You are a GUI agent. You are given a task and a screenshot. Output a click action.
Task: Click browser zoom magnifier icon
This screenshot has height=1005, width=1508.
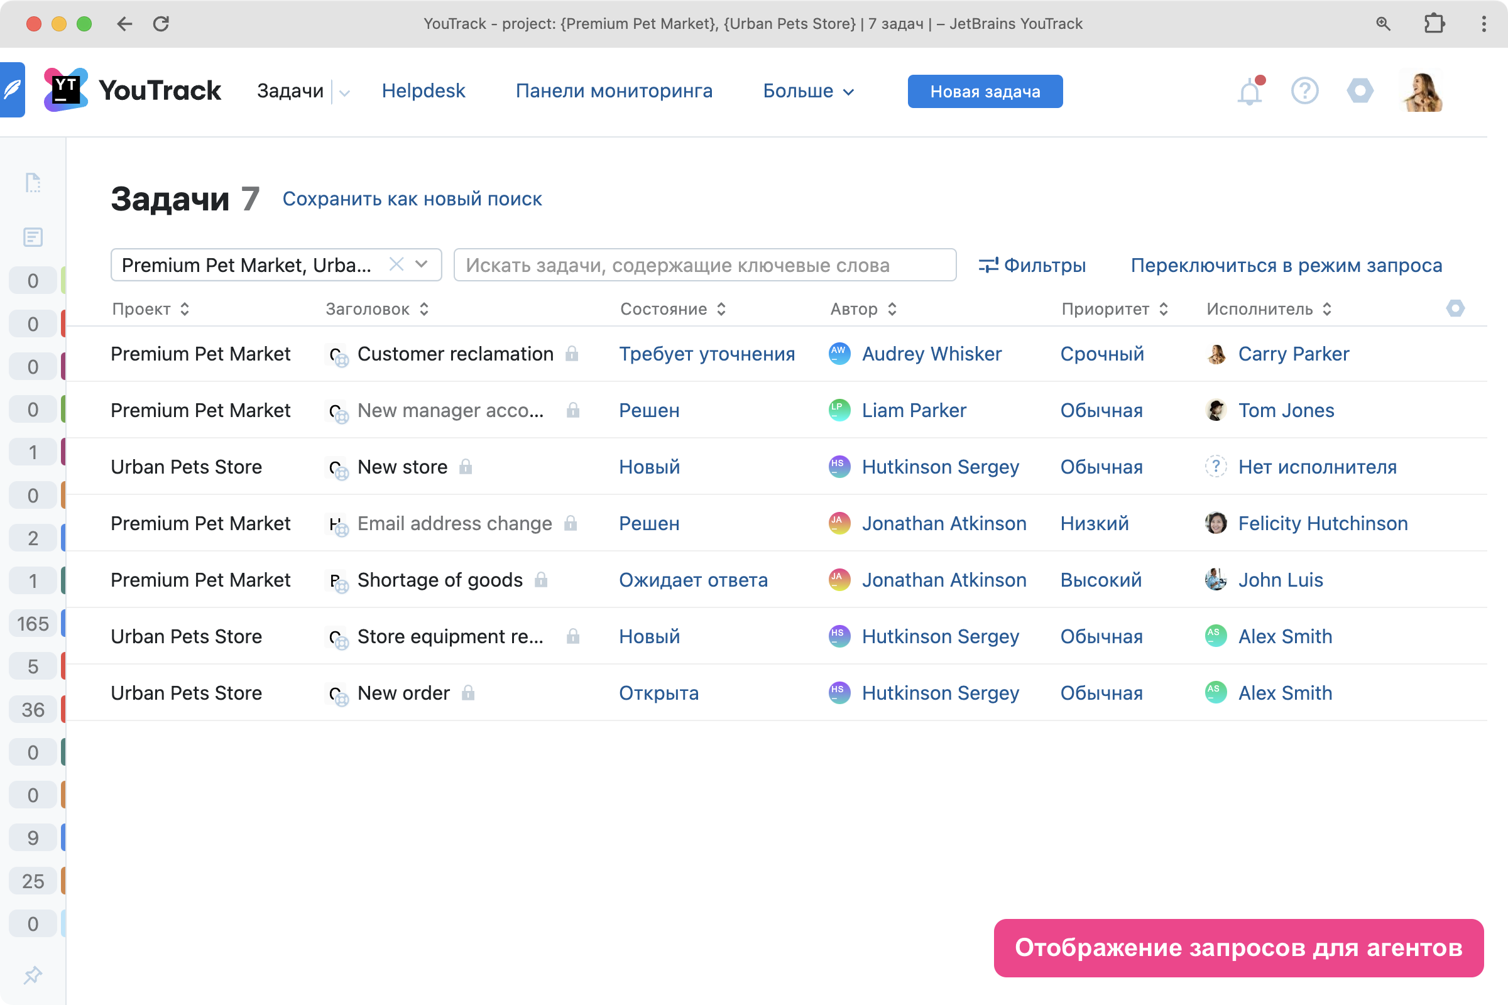tap(1383, 24)
